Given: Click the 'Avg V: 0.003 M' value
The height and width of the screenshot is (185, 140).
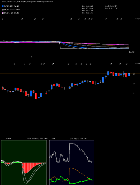Looking at the screenshot, I should click(x=111, y=6).
